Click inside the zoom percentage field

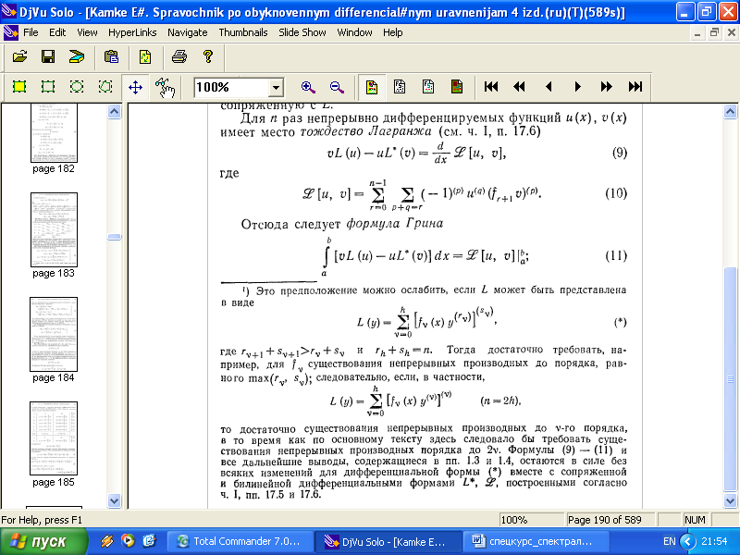231,88
